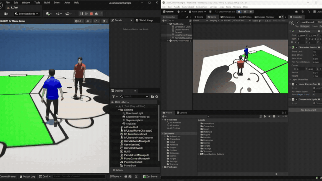The image size is (322, 181).
Task: Toggle Send Player Transform checkbox
Action: coord(314,95)
